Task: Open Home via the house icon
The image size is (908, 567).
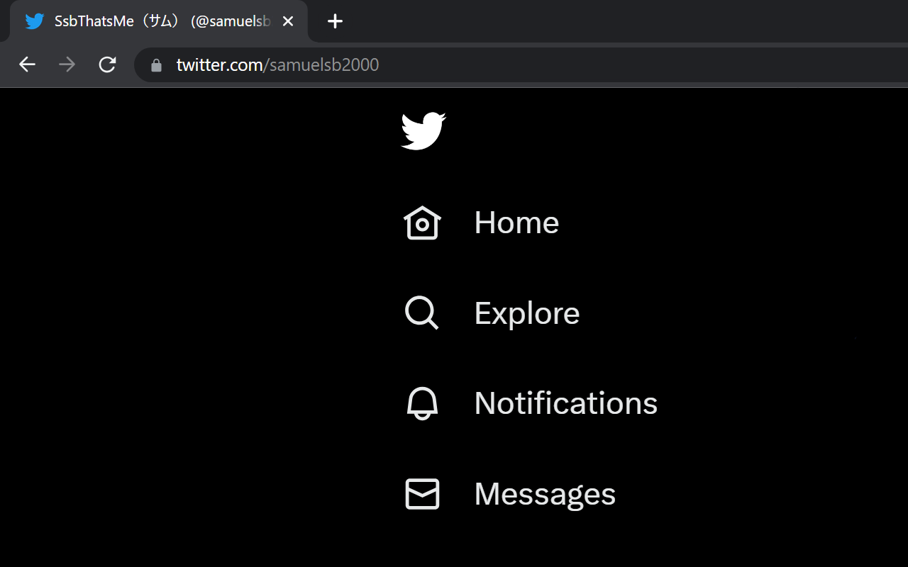Action: 422,223
